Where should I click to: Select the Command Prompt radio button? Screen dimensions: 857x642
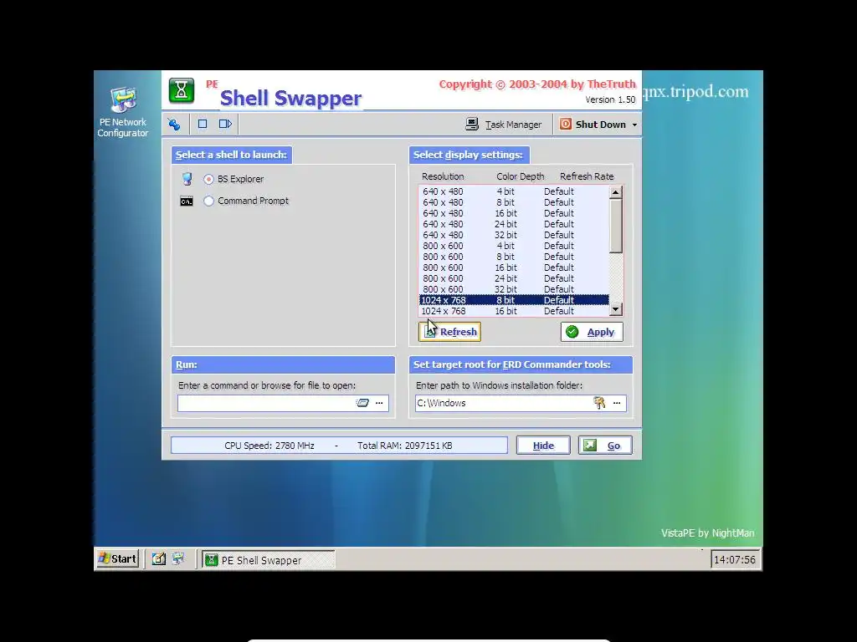pos(208,201)
